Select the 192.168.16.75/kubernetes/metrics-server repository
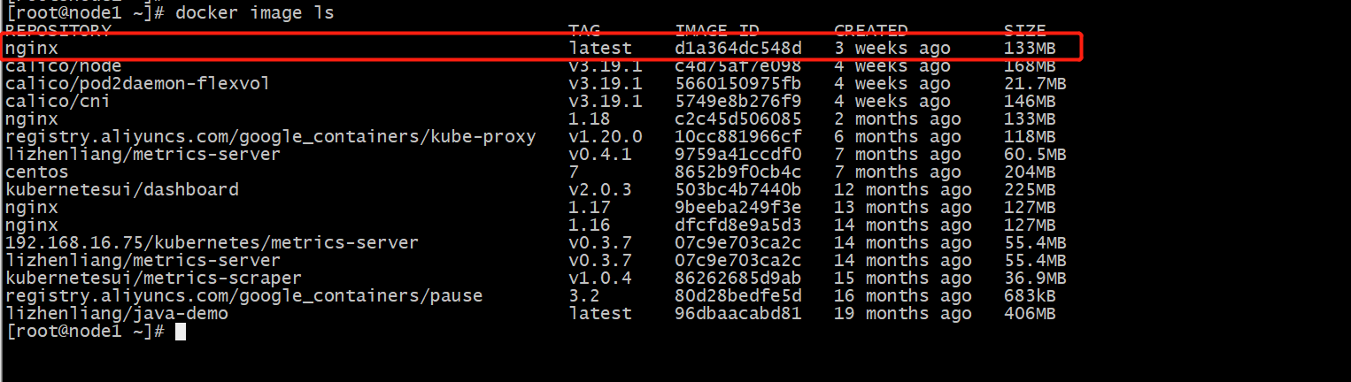 tap(212, 243)
